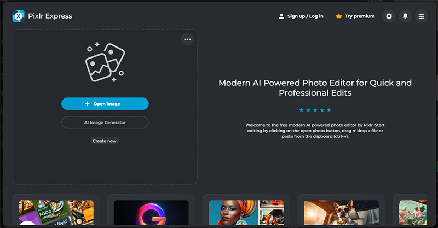The image size is (438, 228).
Task: Open the dog with sunglasses thumbnail
Action: click(x=341, y=212)
